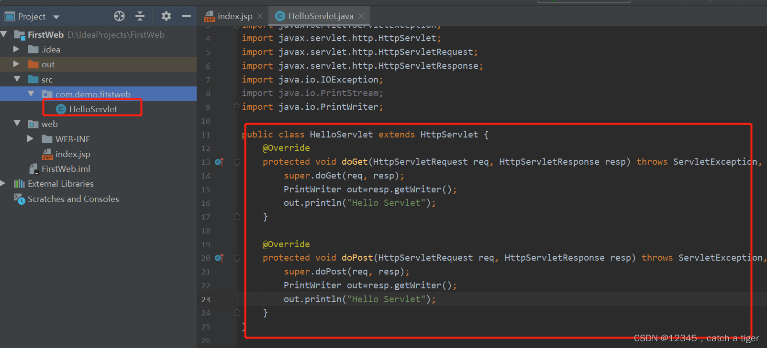767x348 pixels.
Task: Expand the External Libraries node arrow
Action: [3, 183]
